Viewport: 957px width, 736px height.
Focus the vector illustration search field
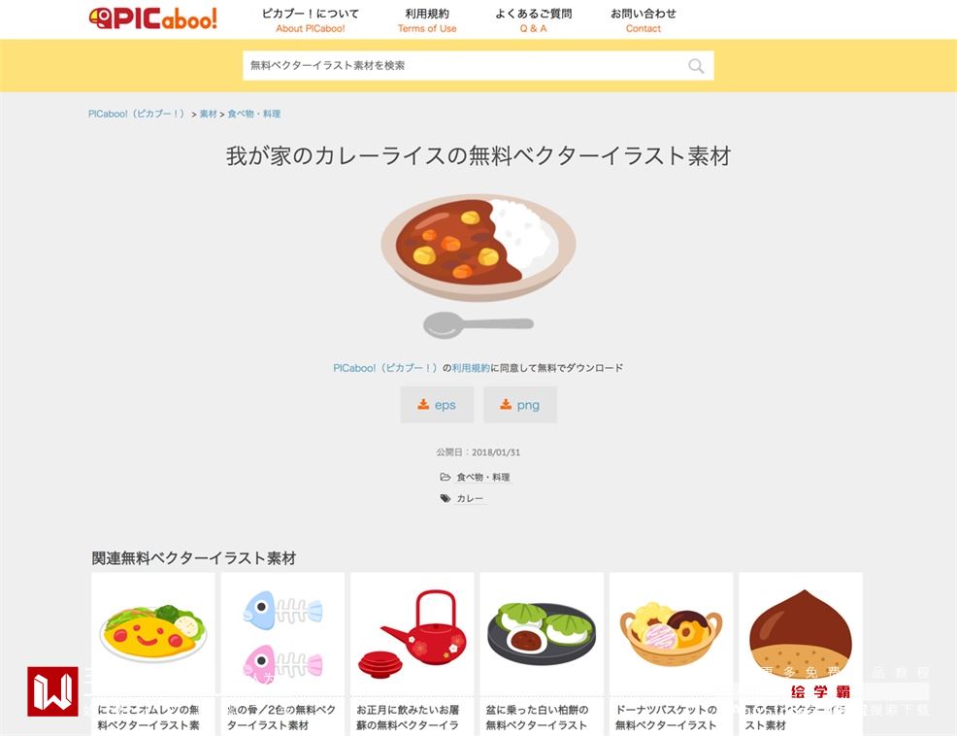click(478, 66)
